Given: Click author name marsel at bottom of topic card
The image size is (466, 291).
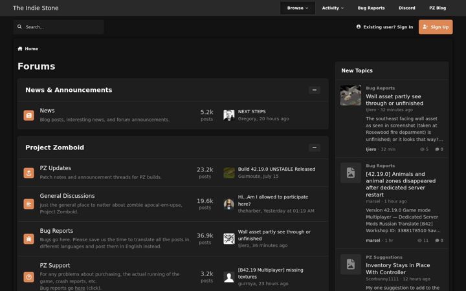Looking at the screenshot, I should pyautogui.click(x=373, y=241).
